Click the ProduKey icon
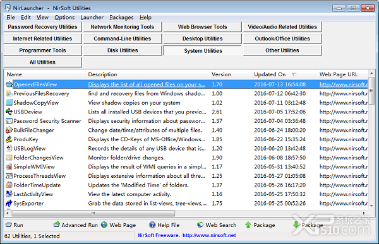 [9, 139]
